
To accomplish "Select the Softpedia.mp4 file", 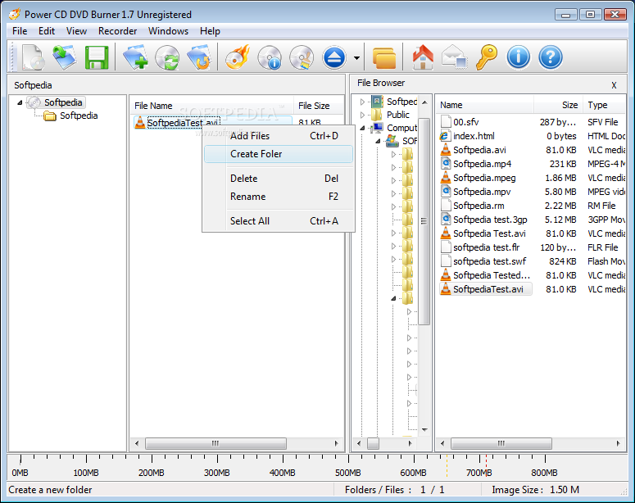I will point(482,164).
